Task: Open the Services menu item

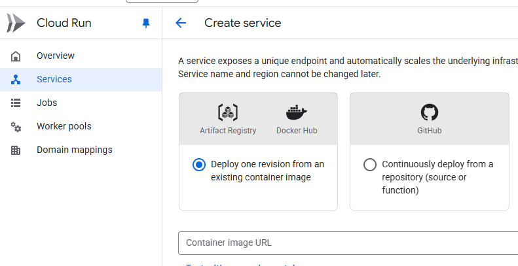Action: tap(54, 79)
